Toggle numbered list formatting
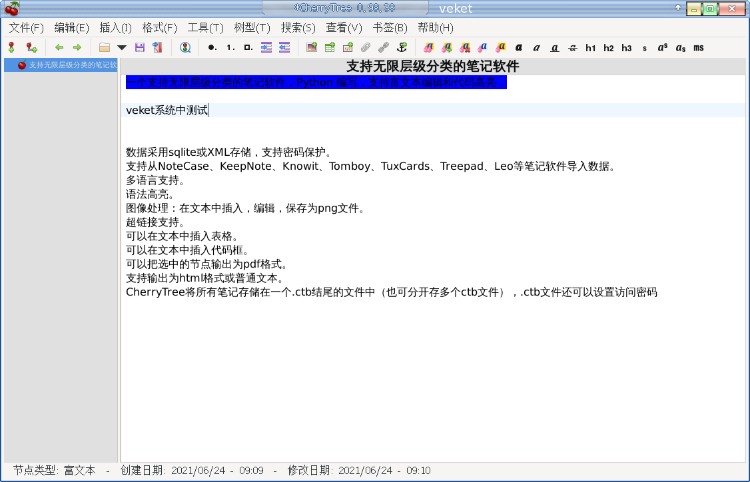This screenshot has width=750, height=482. [230, 47]
